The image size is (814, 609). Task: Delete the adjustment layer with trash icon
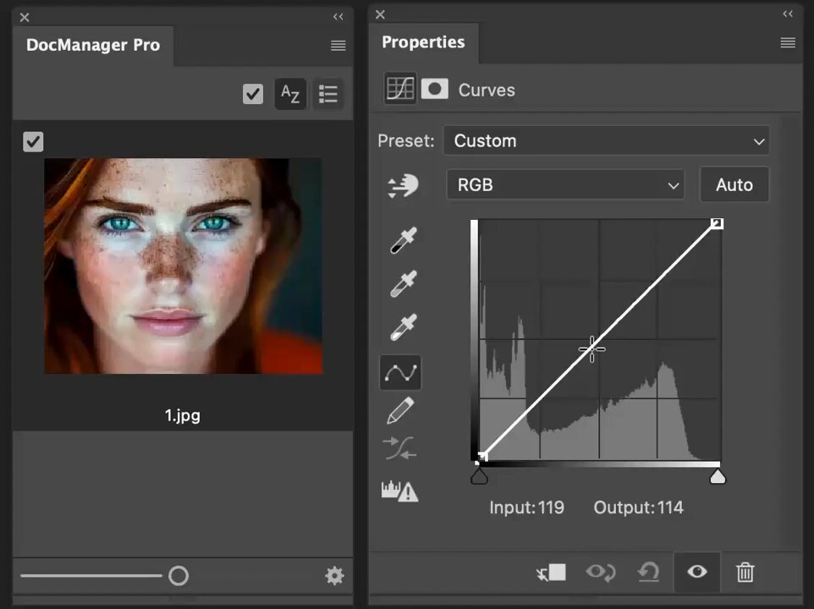click(x=745, y=573)
